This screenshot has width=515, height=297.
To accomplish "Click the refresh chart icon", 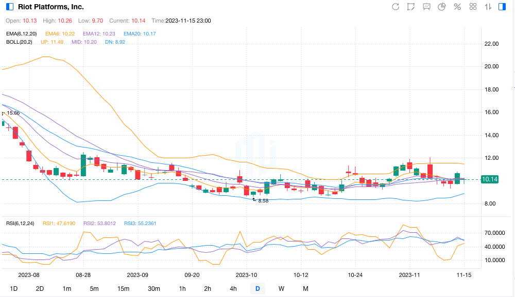I will (396, 7).
